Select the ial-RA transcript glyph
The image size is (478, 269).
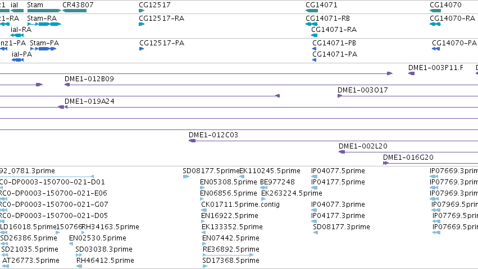[17, 35]
